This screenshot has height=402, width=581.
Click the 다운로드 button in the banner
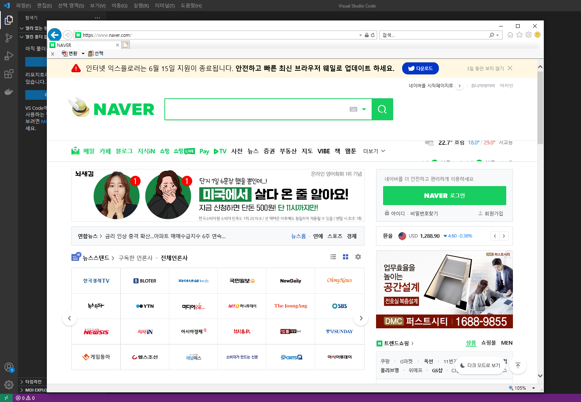pyautogui.click(x=420, y=68)
